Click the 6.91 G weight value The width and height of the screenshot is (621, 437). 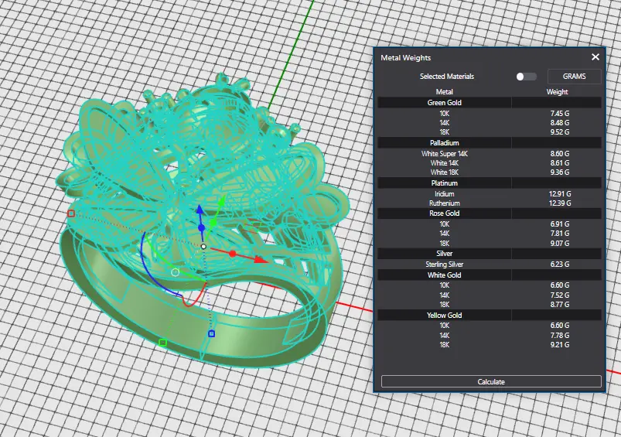point(559,224)
